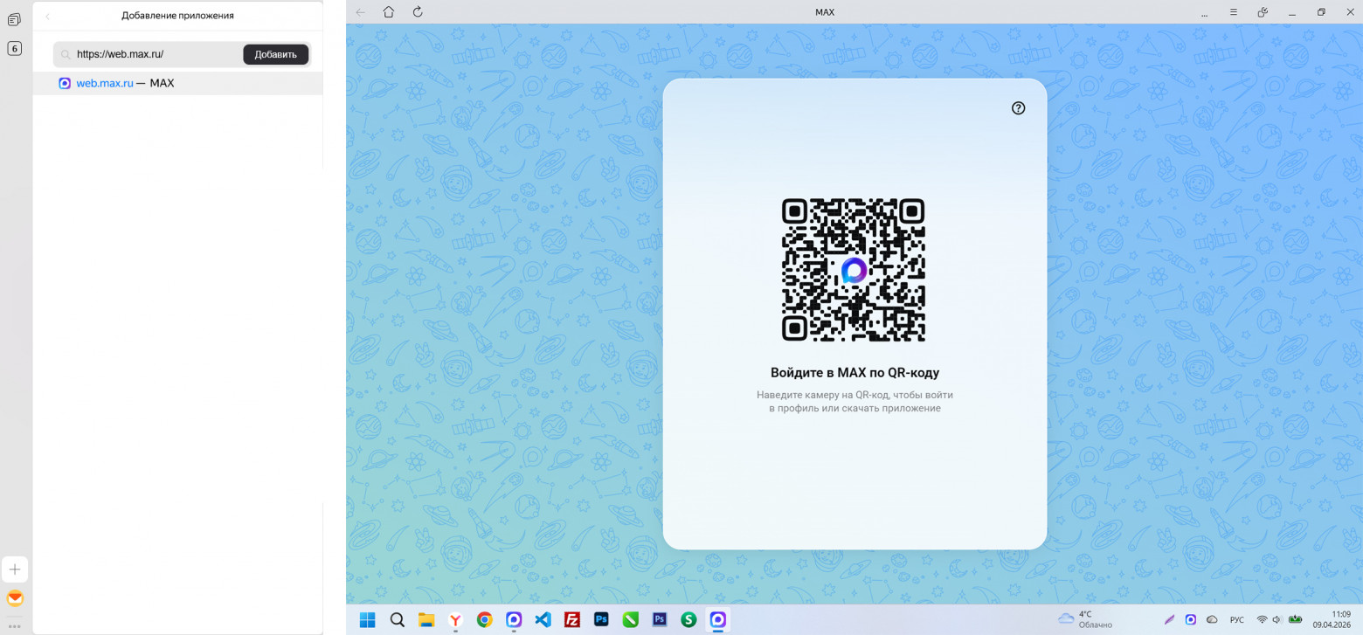Viewport: 1363px width, 635px height.
Task: Open the MAX app icon next to Chrome
Action: click(x=514, y=619)
